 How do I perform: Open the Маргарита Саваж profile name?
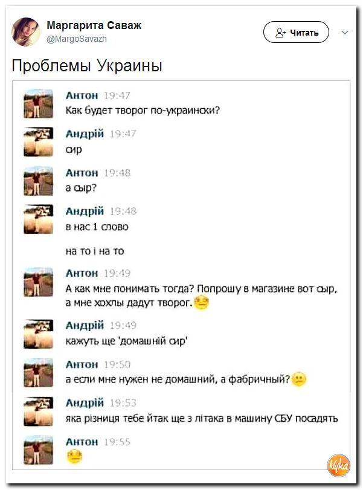pos(94,25)
